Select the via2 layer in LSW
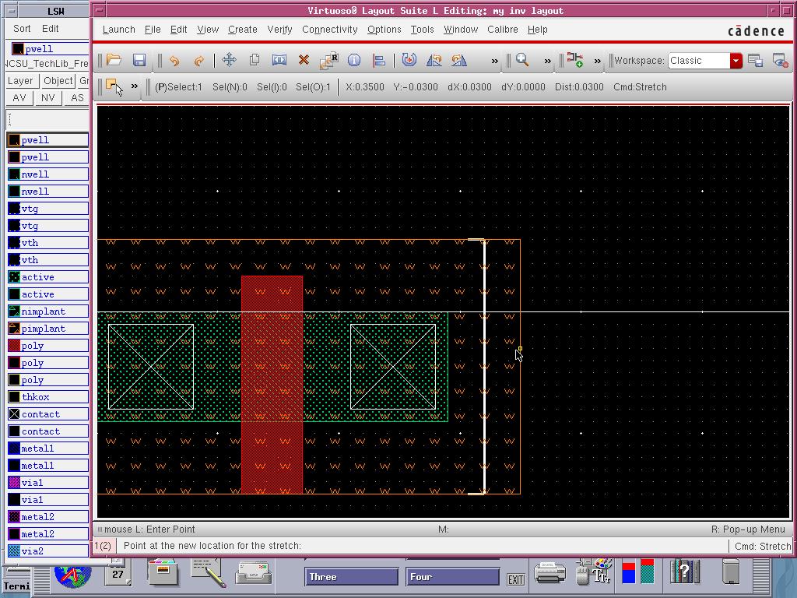Viewport: 797px width, 598px height. 47,551
